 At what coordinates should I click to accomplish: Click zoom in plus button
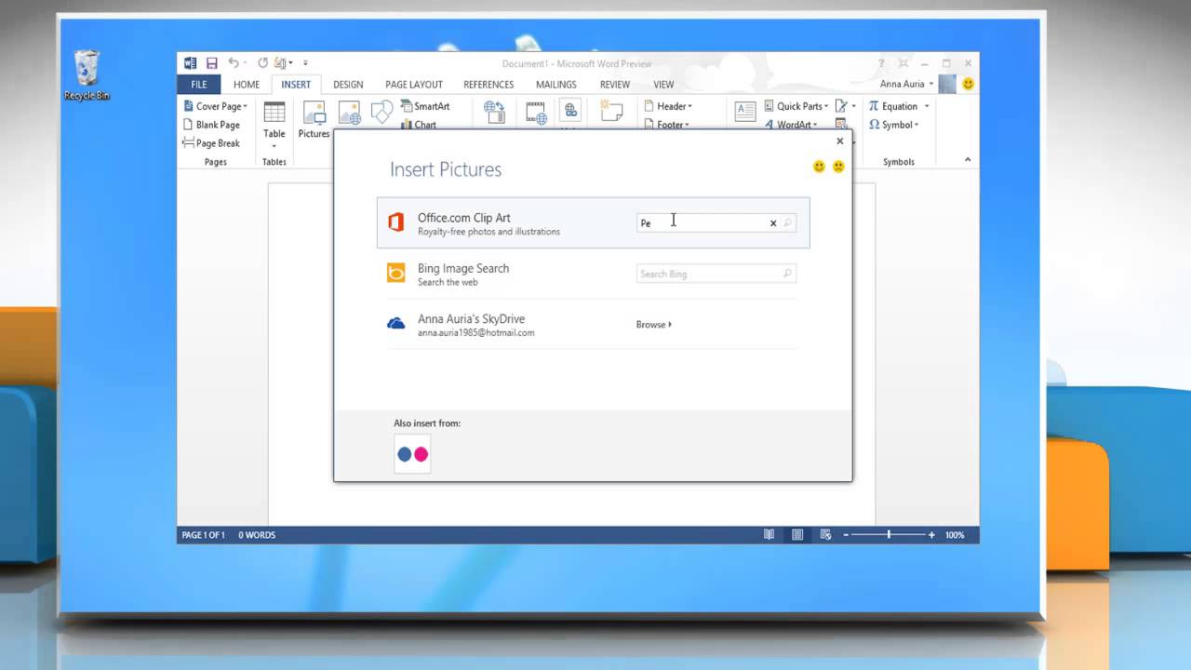tap(931, 535)
